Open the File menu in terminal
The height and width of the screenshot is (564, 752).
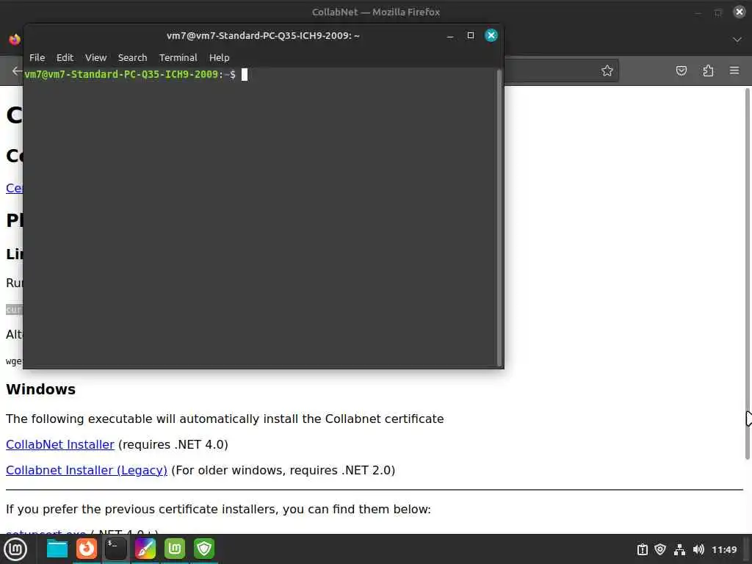pos(37,57)
